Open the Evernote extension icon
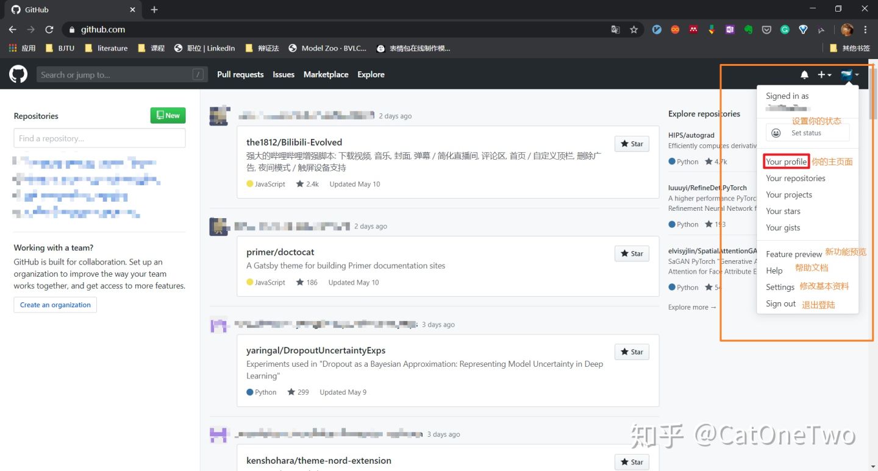Screen dimensions: 878x471 click(x=748, y=29)
